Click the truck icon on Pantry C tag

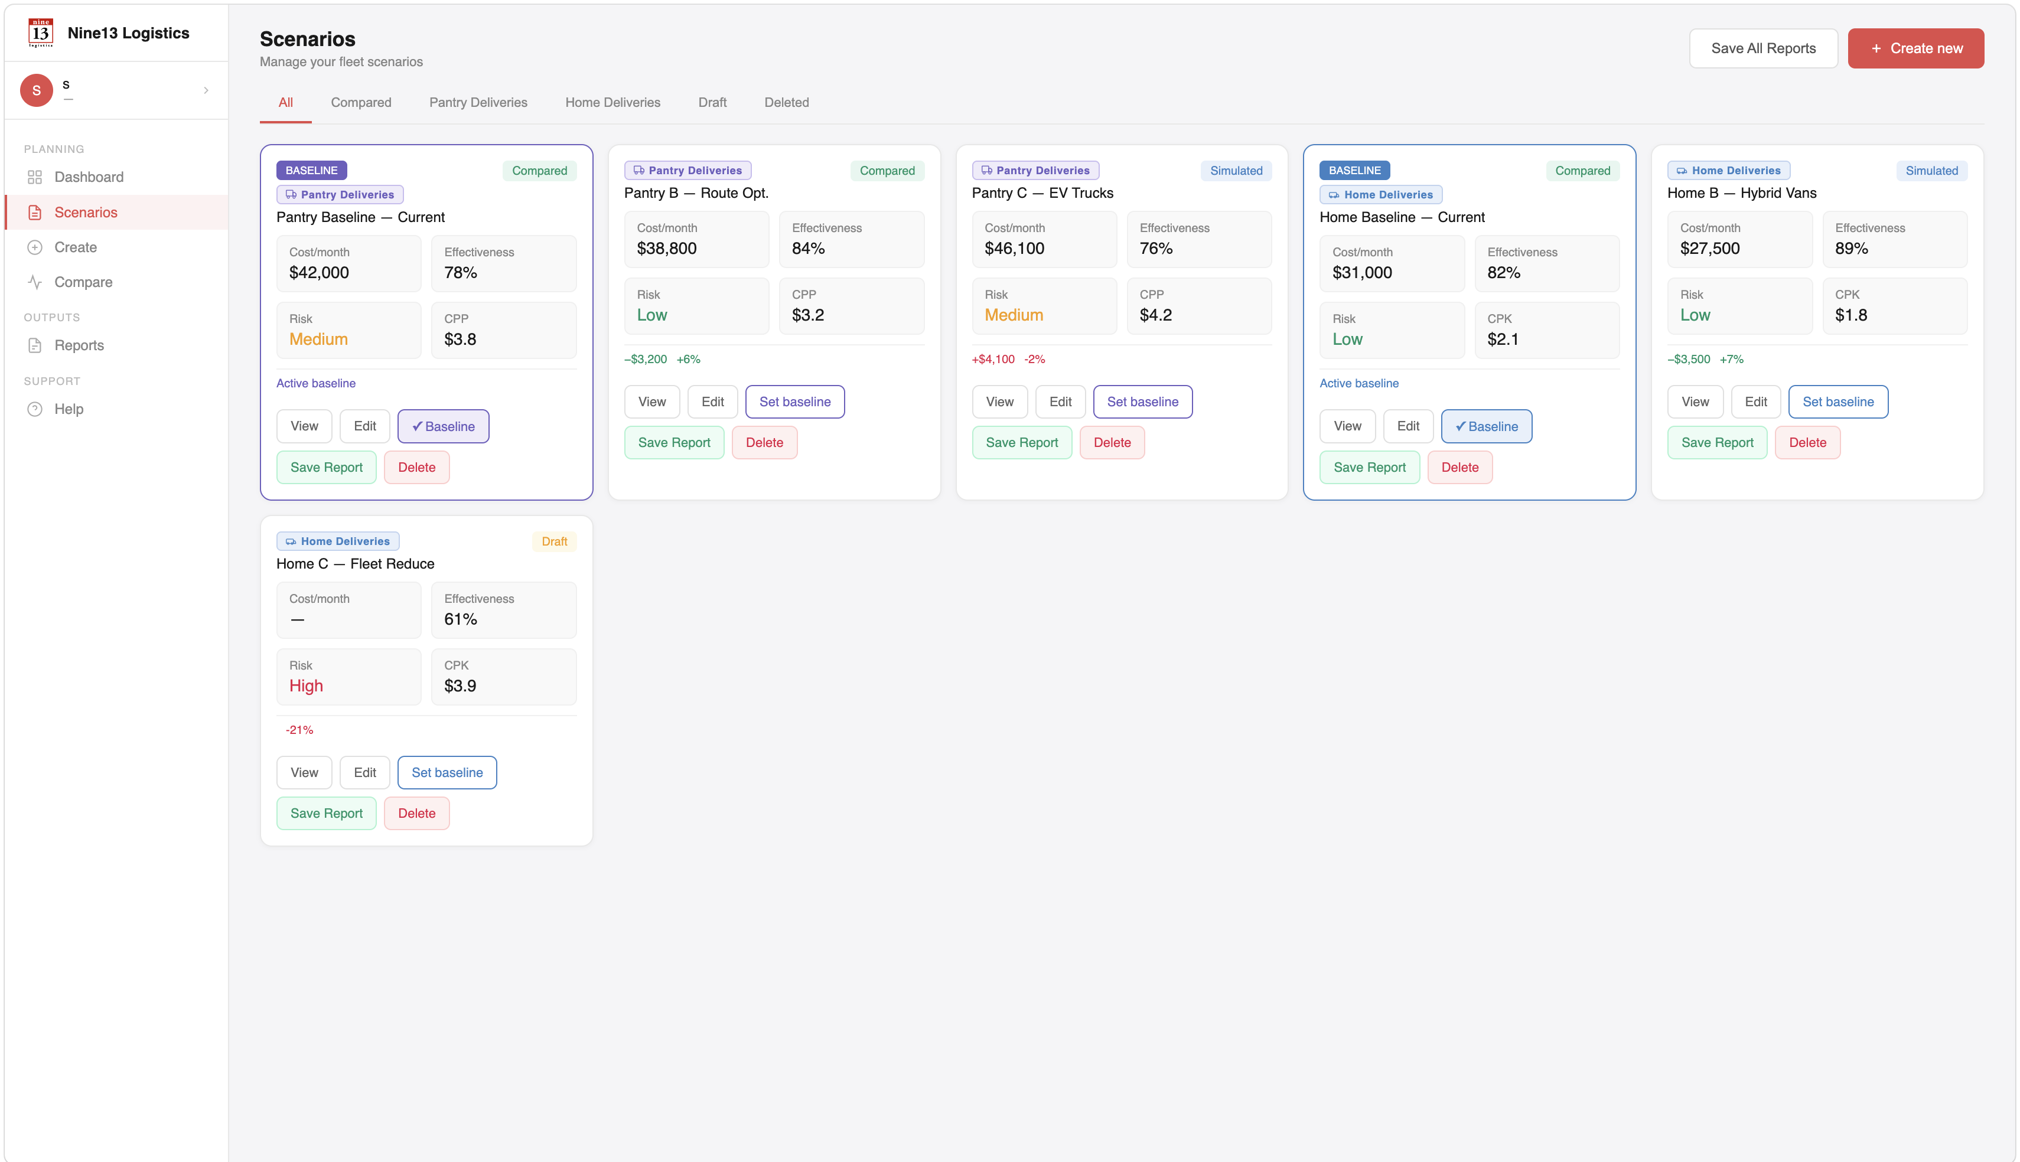click(986, 170)
